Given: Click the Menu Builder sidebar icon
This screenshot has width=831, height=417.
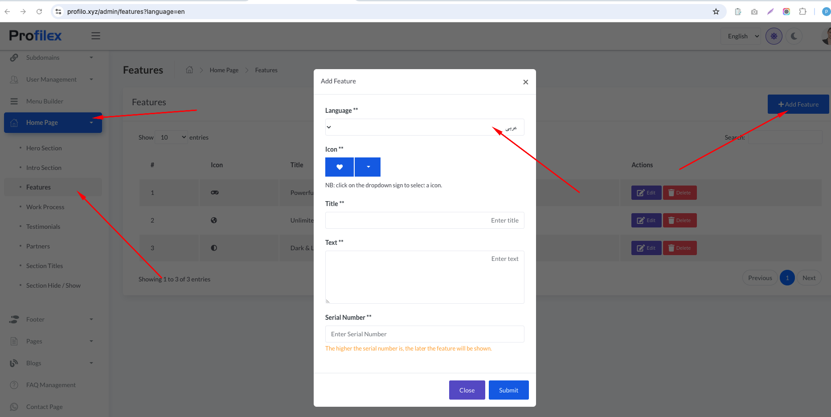Looking at the screenshot, I should pos(14,101).
